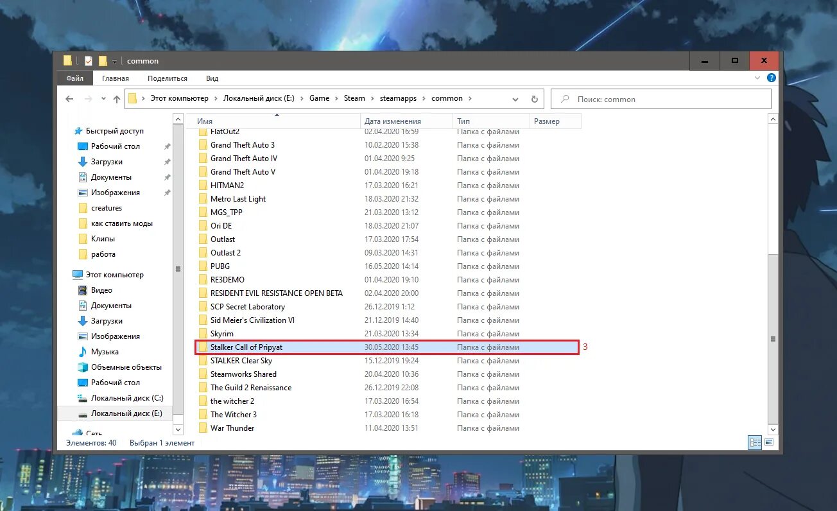Screen dimensions: 837x511
Task: Sort by the Тип column header
Action: coord(492,121)
